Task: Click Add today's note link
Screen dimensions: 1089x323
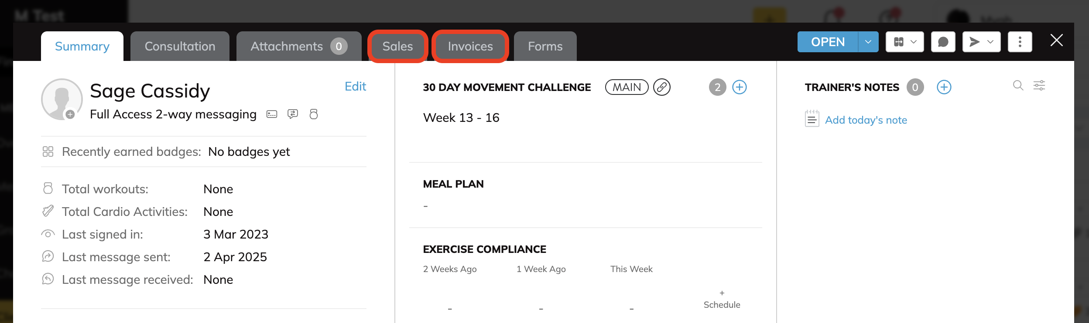Action: click(866, 120)
